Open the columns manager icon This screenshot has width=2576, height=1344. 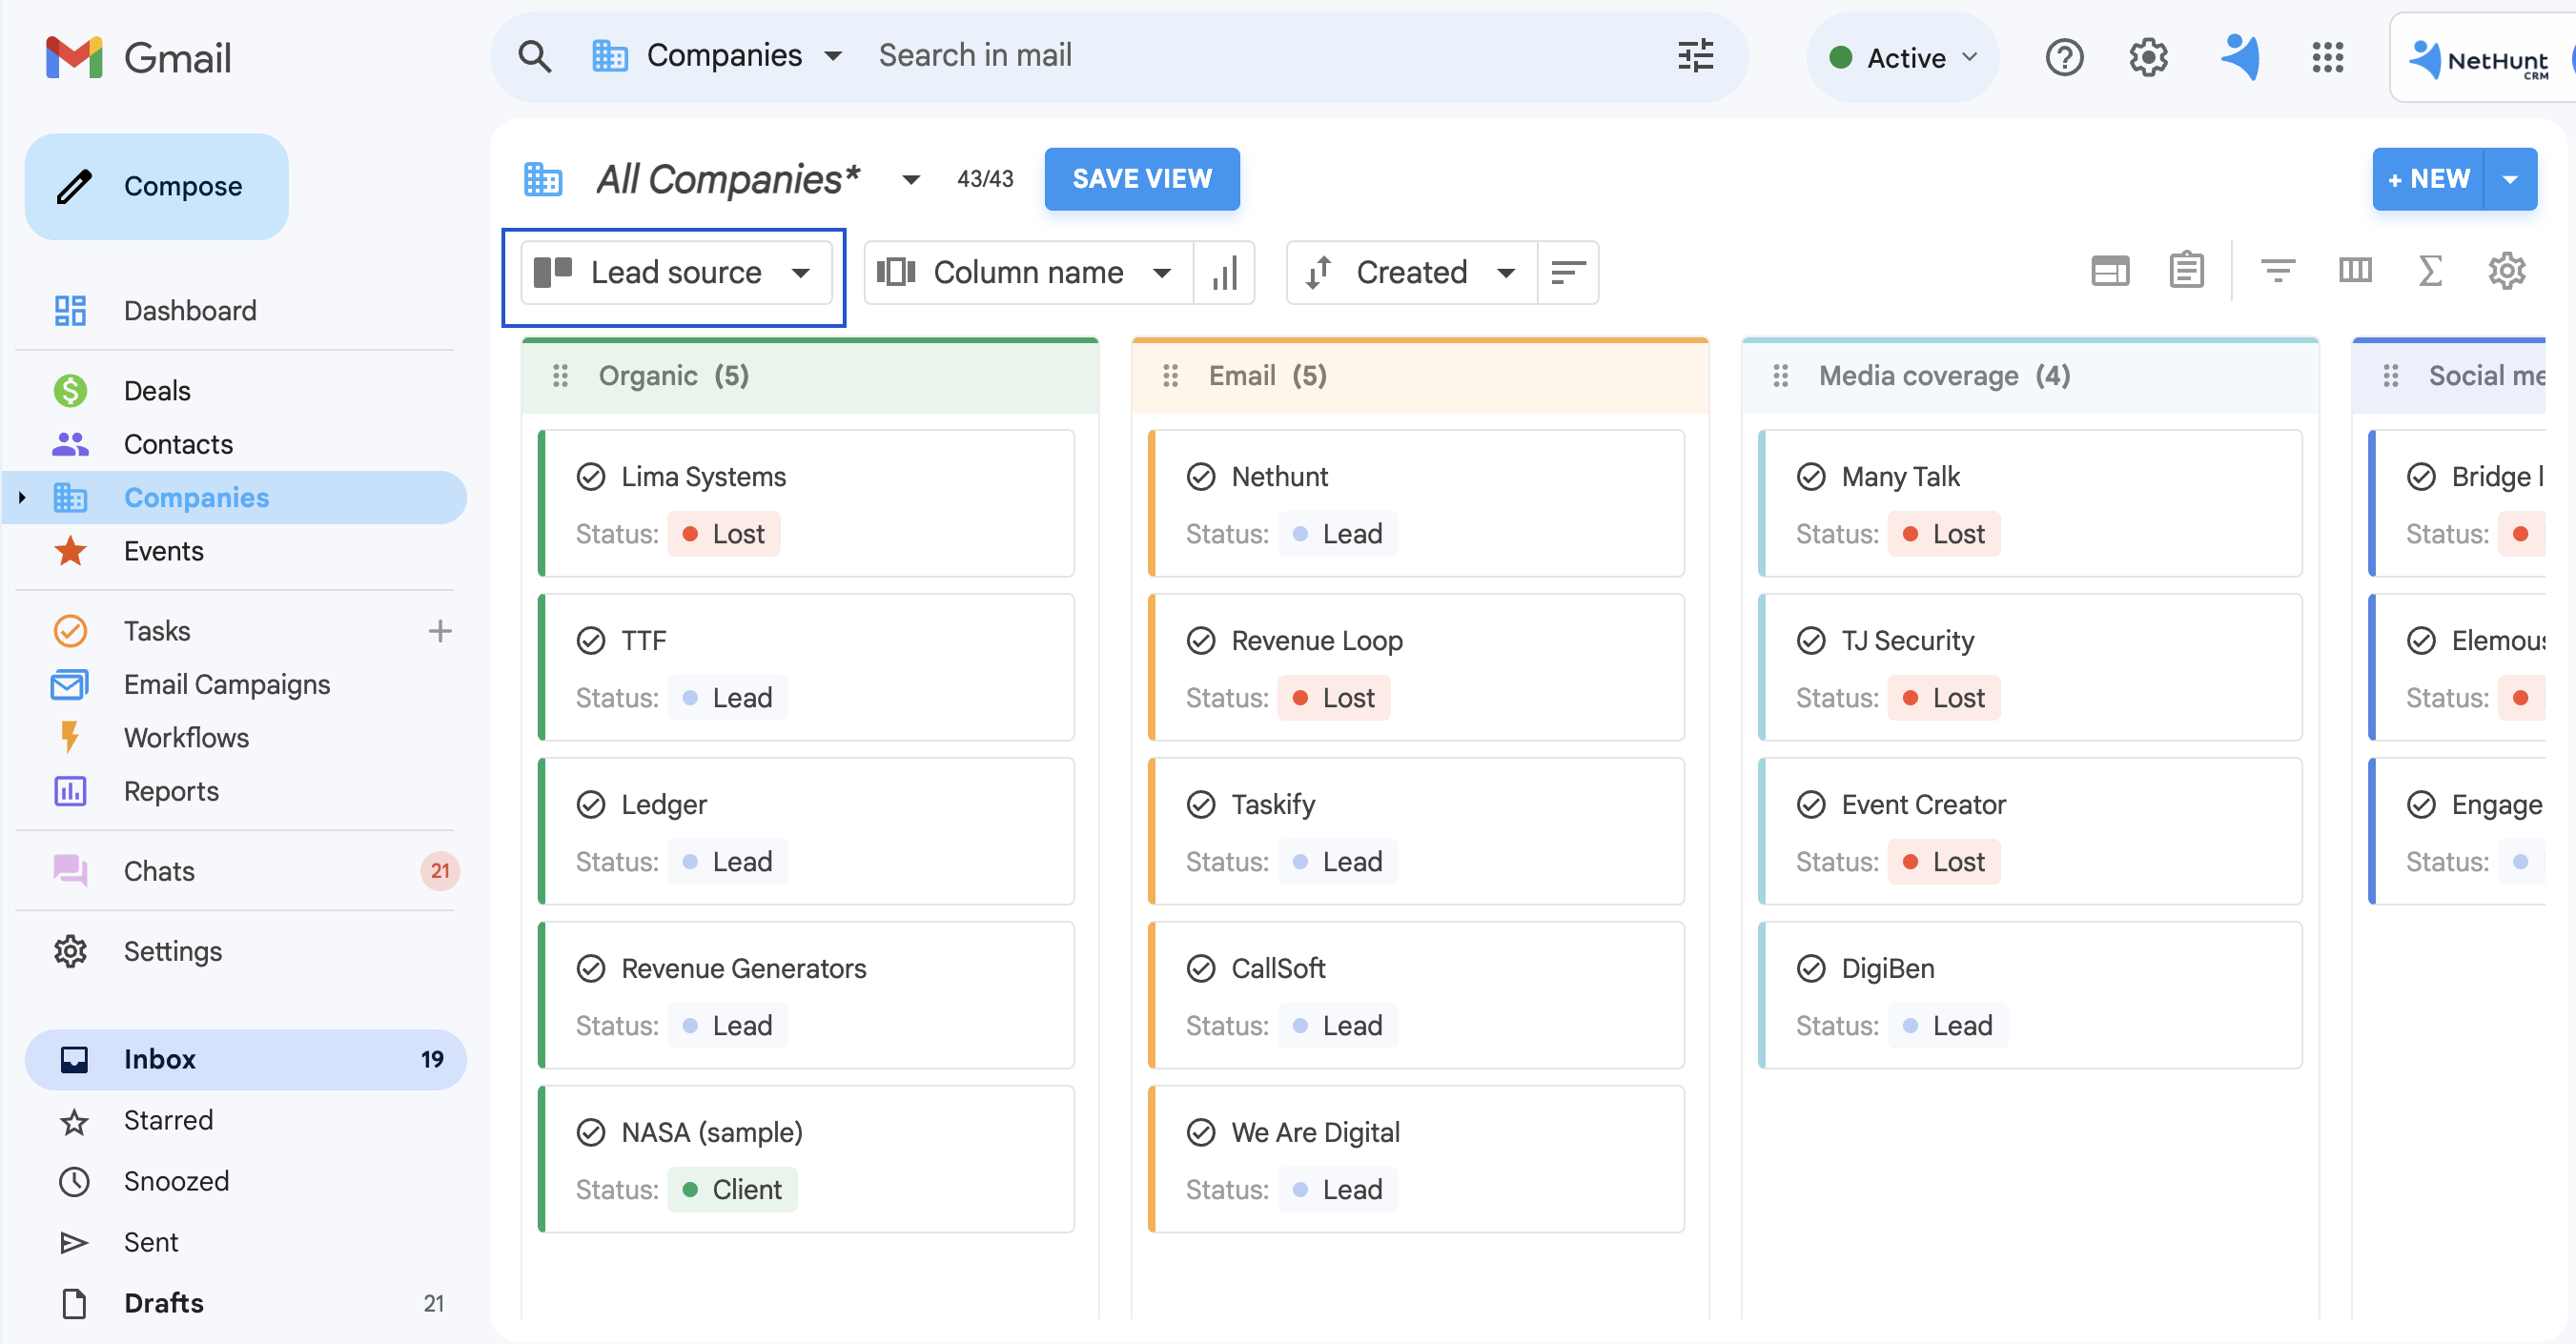coord(2355,270)
